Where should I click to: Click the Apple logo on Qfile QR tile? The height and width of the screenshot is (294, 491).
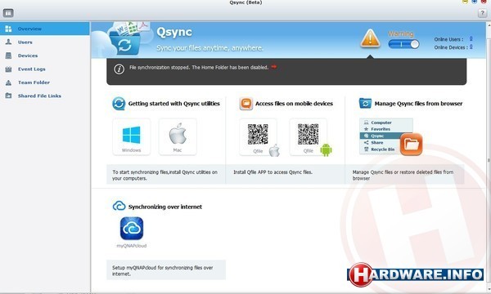[274, 150]
